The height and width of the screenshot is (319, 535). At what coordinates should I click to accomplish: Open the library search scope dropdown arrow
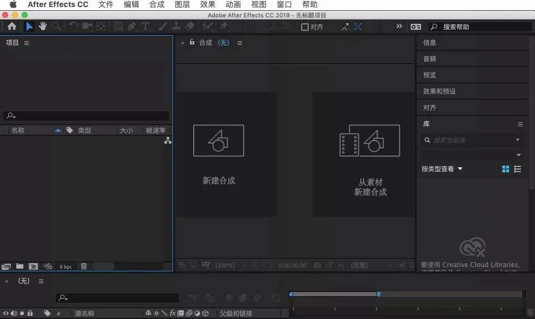[518, 140]
